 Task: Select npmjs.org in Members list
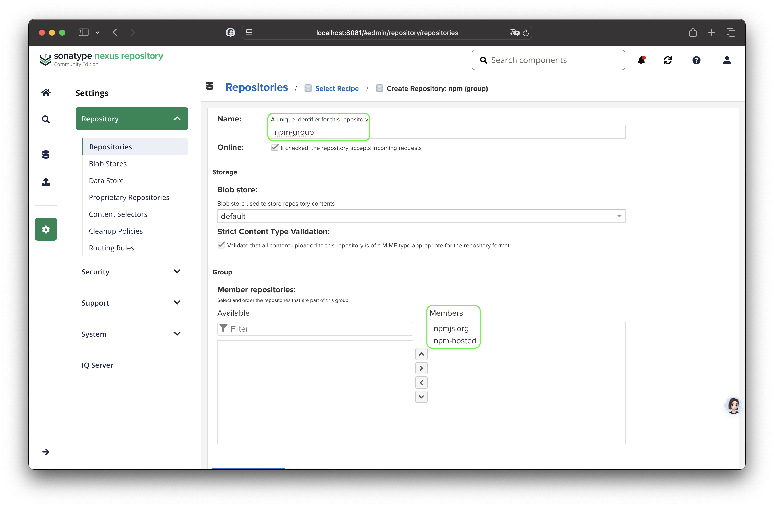click(451, 328)
